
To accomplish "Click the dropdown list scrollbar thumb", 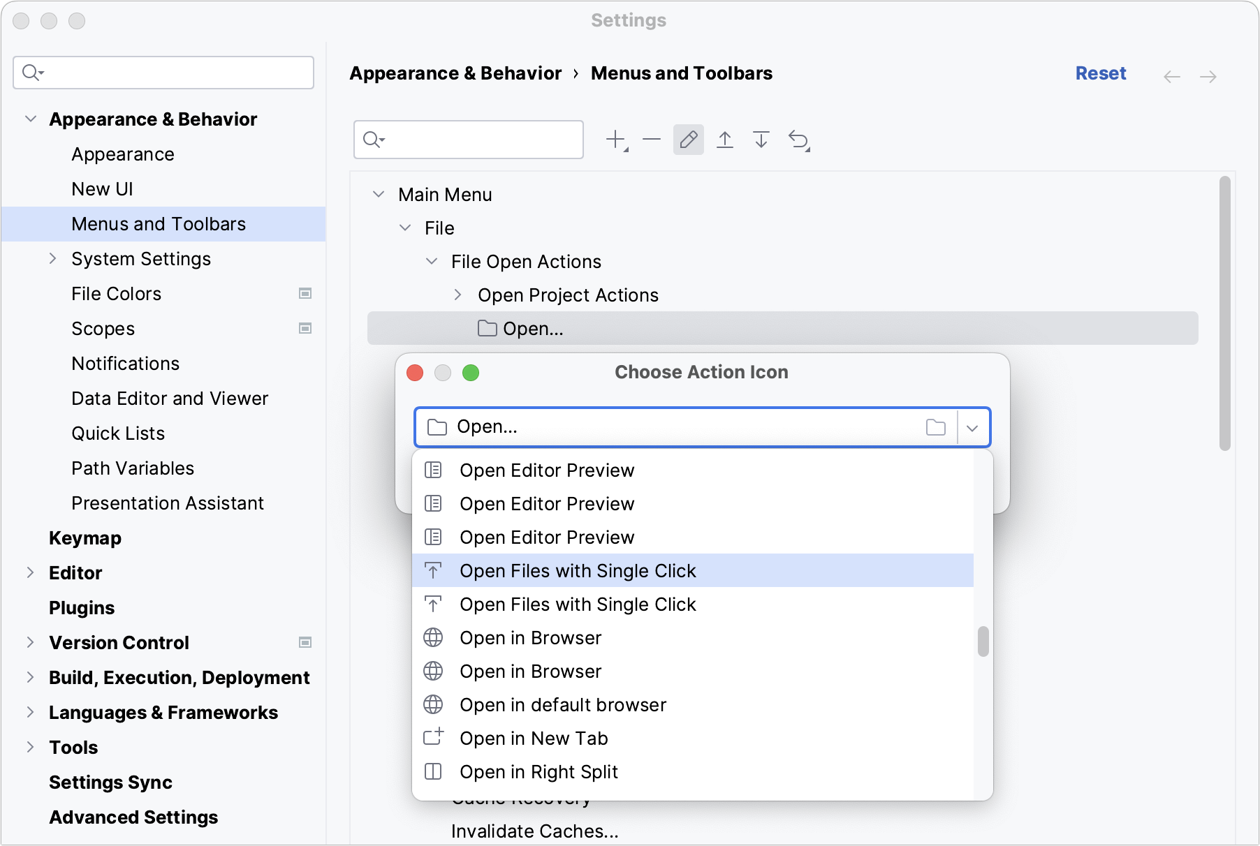I will click(983, 641).
